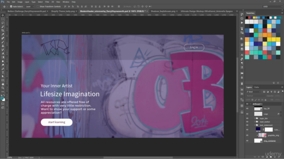Open the workspace switcher dropdown
Image resolution: width=284 pixels, height=159 pixels.
click(x=272, y=7)
